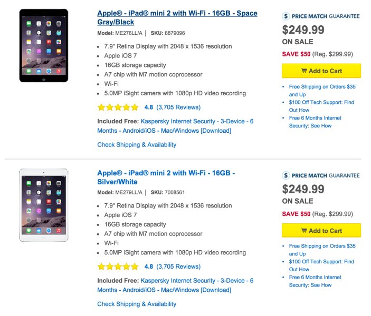Open the Kaspersky Internet Security offer for the second product
The width and height of the screenshot is (371, 316).
click(175, 285)
